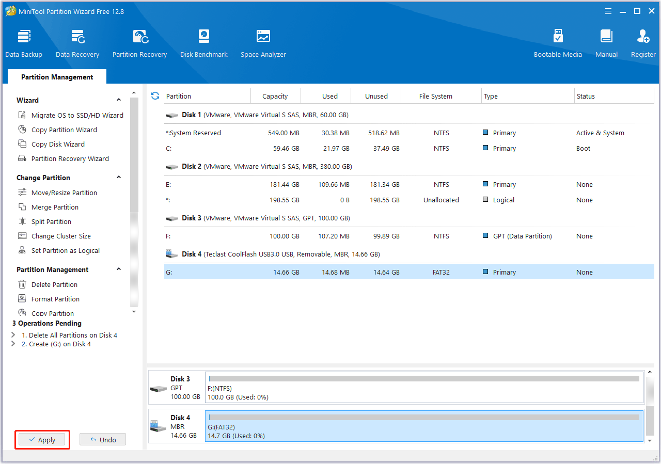Click Disk 3 drive icon in disk map
Viewport: 661px width, 464px height.
pos(159,388)
